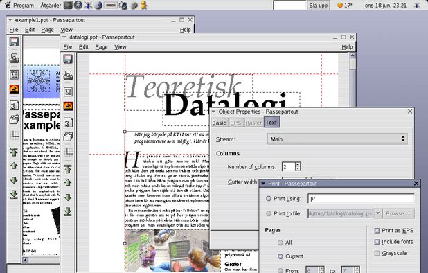The width and height of the screenshot is (428, 273).
Task: Click Save icon in datalogi.ppt window toolbar
Action: pos(68,59)
